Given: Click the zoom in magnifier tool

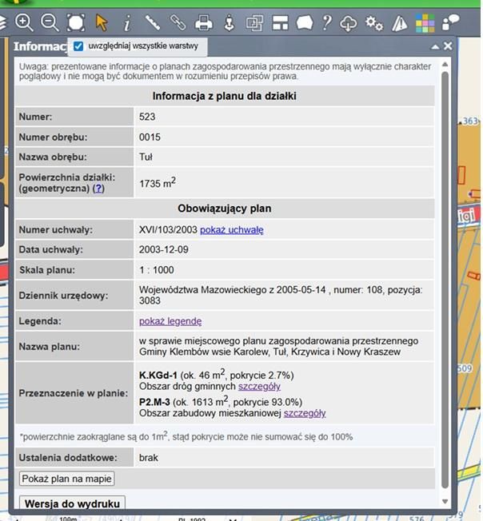Looking at the screenshot, I should click(x=24, y=22).
